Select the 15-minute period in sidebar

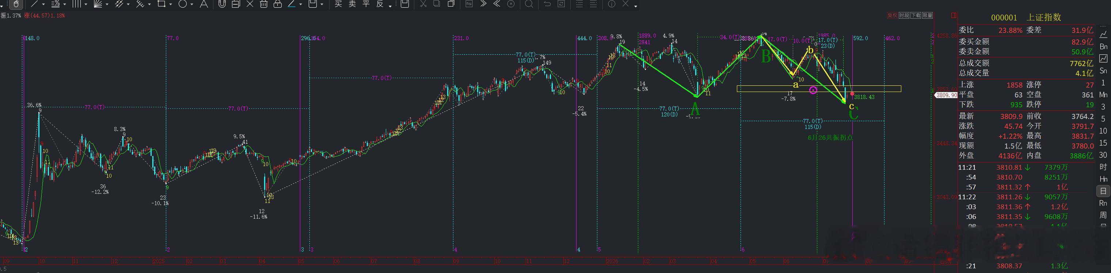tap(1103, 143)
